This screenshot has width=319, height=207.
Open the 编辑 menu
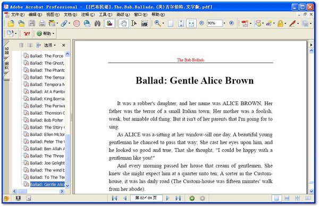point(35,15)
